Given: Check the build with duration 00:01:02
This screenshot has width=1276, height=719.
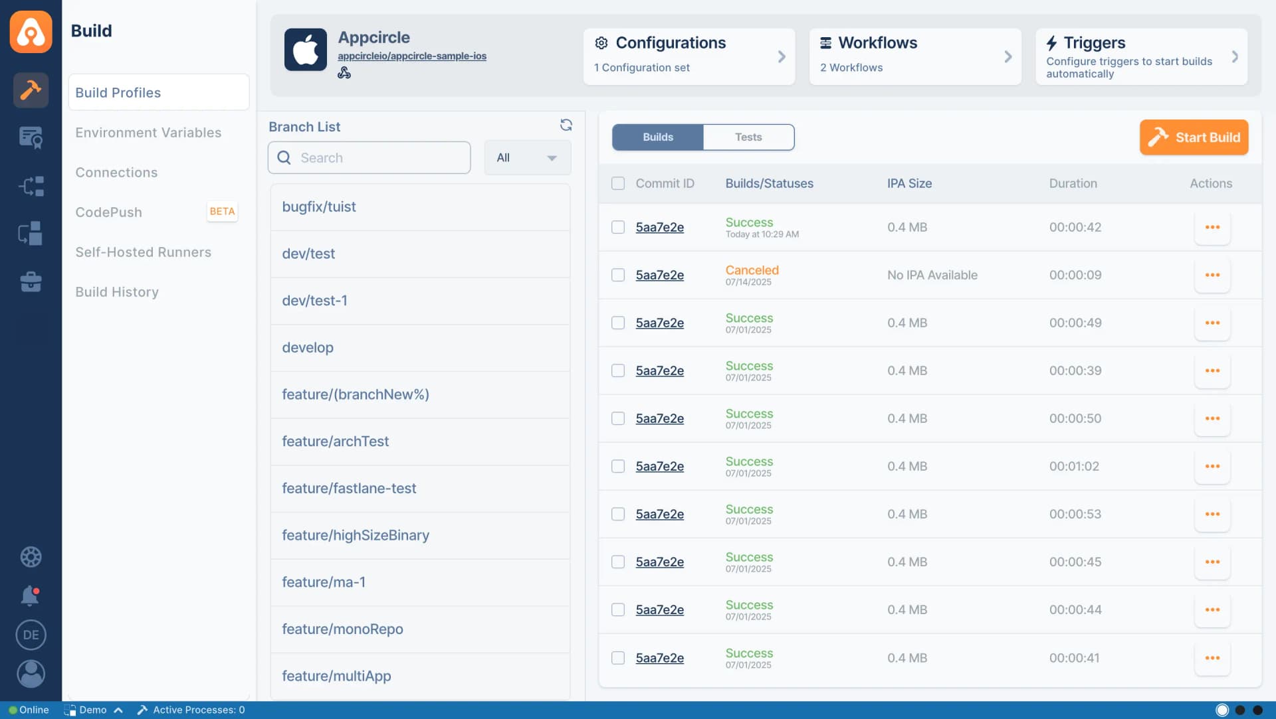Looking at the screenshot, I should click(x=618, y=466).
